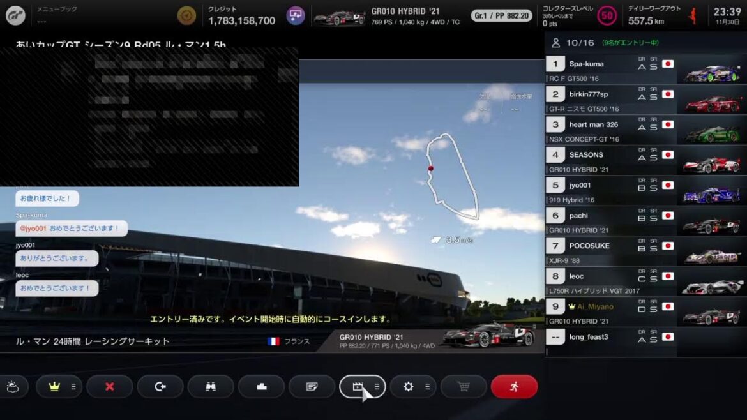Click the person icon next to 10/16
The image size is (747, 420).
point(555,43)
